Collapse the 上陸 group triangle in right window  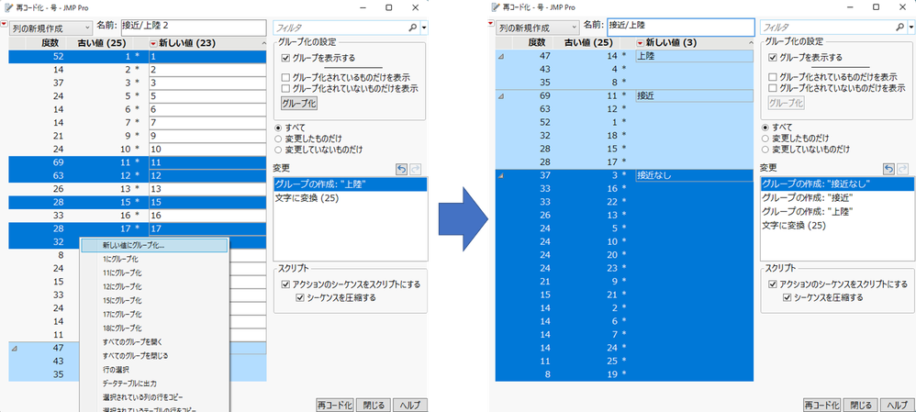point(501,56)
